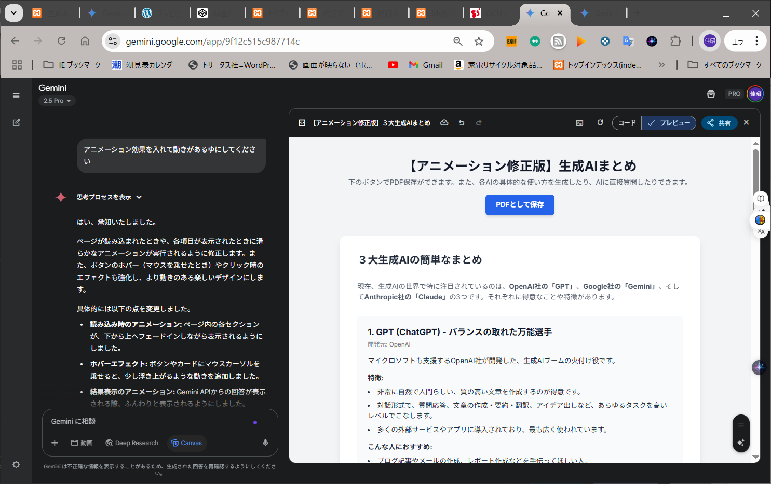Viewport: 771px width, 484px height.
Task: Bookmark this page with the star
Action: [479, 41]
